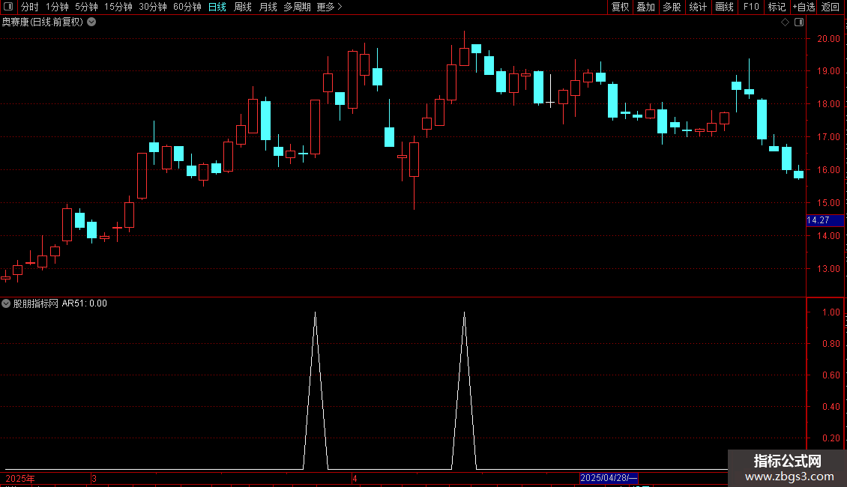Click the 17.00 price axis label
Screen dimensions: 847x487
(x=828, y=137)
